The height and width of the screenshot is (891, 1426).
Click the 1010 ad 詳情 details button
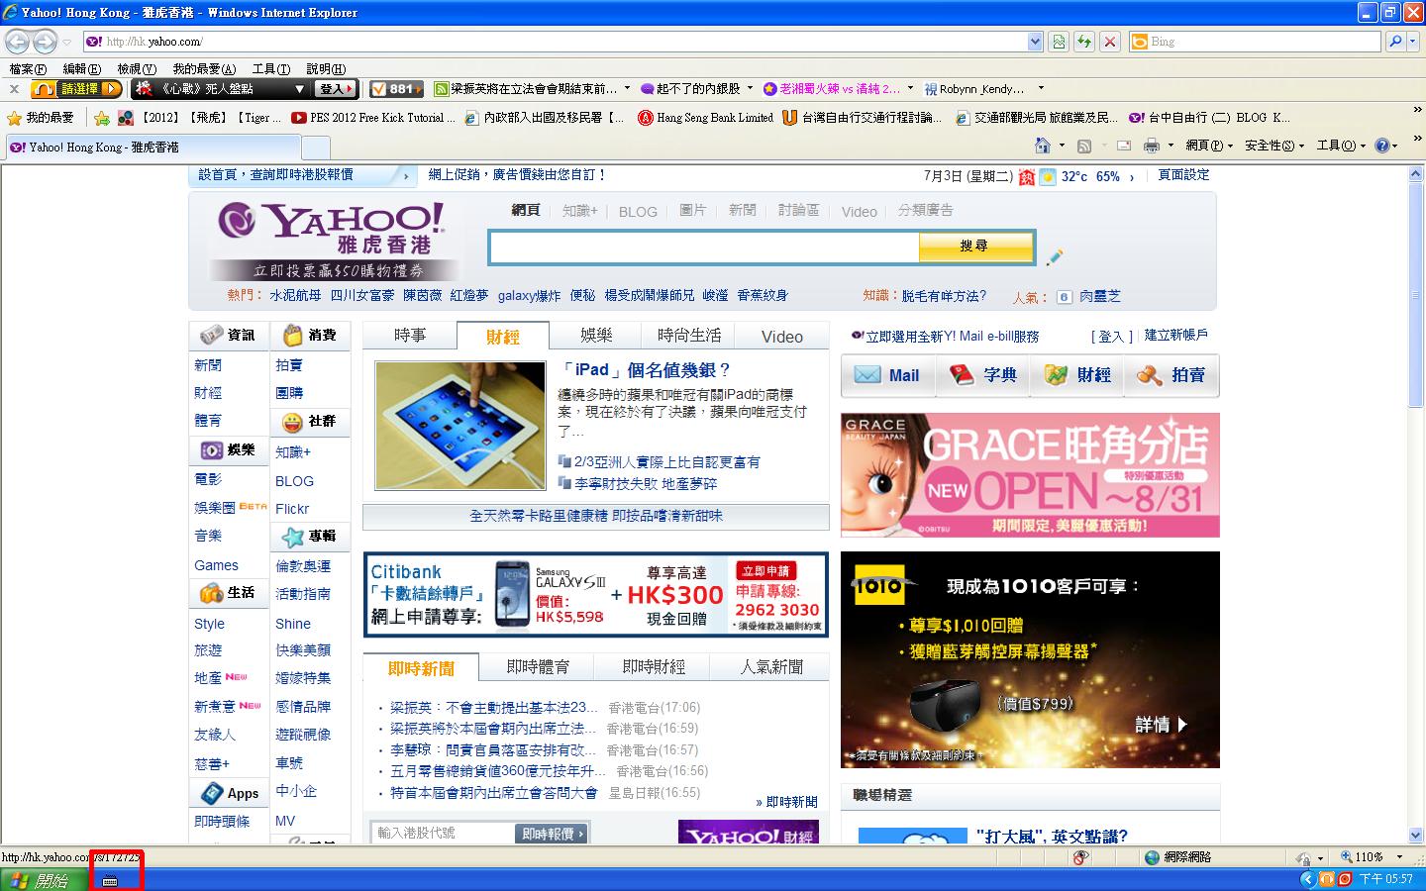1162,725
